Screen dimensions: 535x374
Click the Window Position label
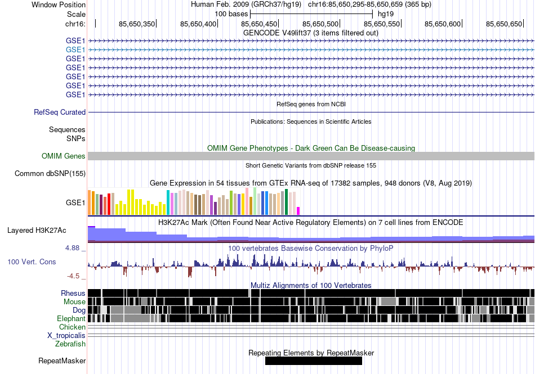(59, 4)
